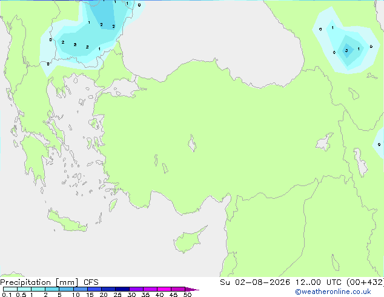Screen dimensions: 384x297
Task: Click the date label Su 02-08-2026 12..00 UTC
Action: point(280,282)
